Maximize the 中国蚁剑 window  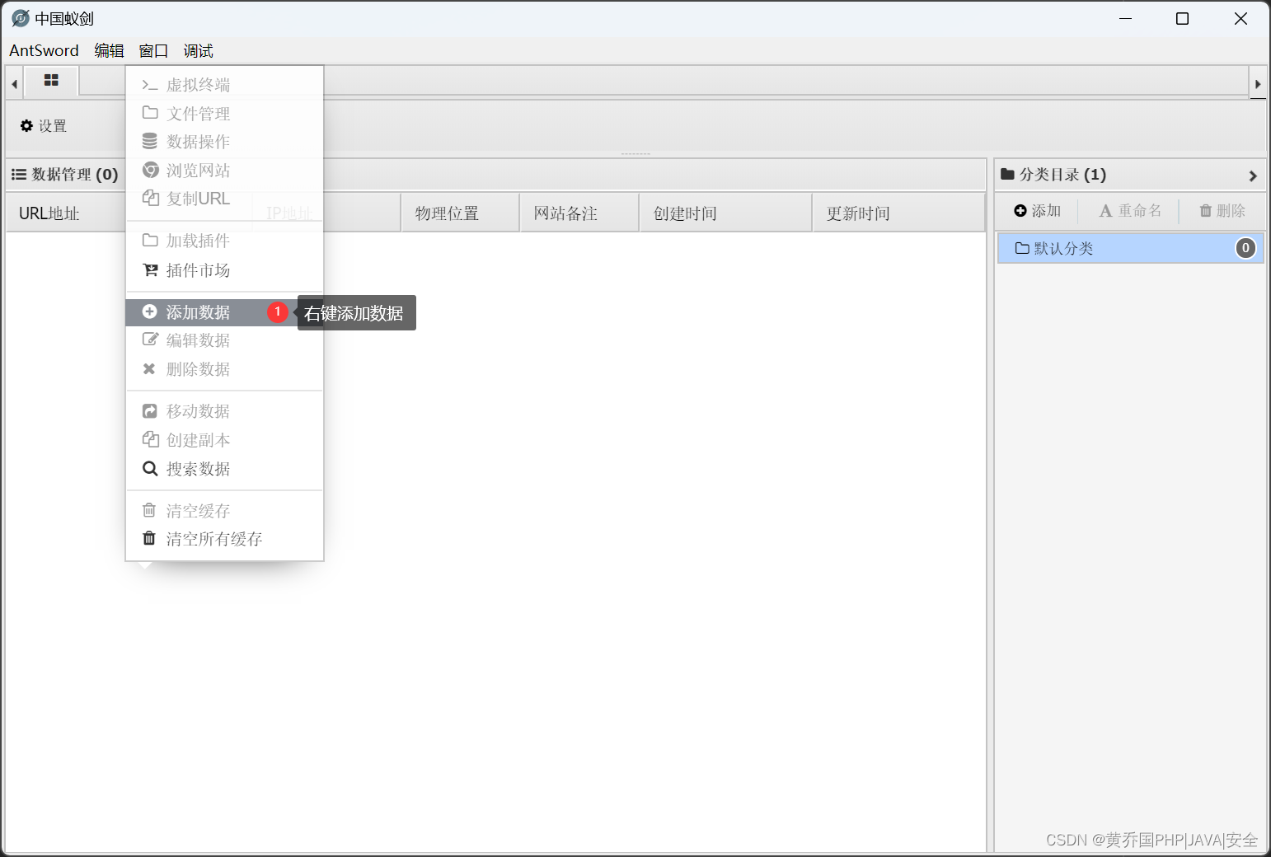pos(1182,18)
